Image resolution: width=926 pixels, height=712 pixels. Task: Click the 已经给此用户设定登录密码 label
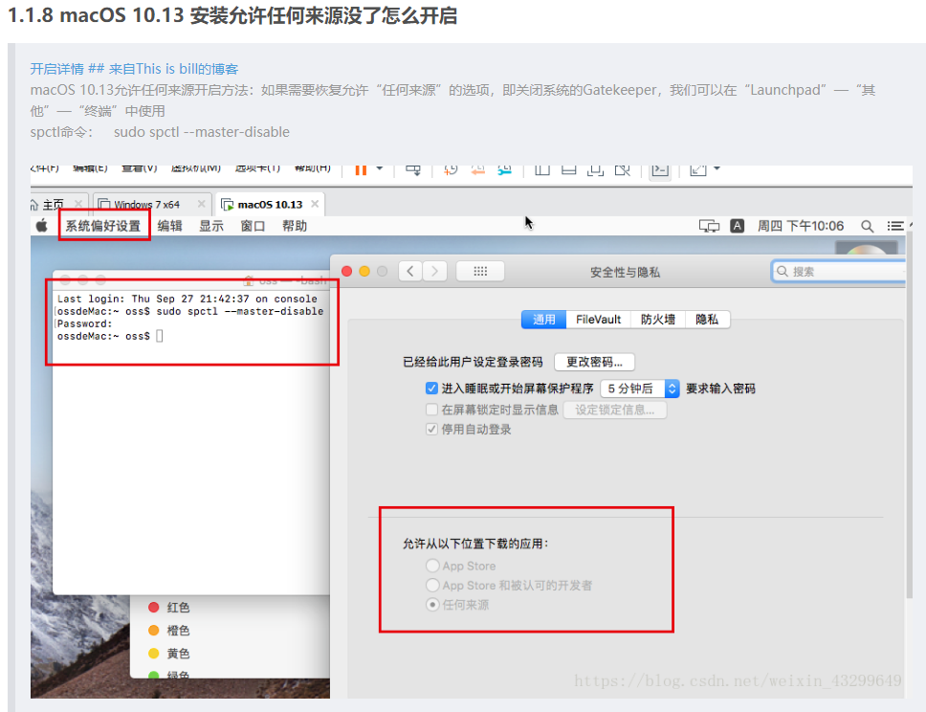(x=473, y=362)
